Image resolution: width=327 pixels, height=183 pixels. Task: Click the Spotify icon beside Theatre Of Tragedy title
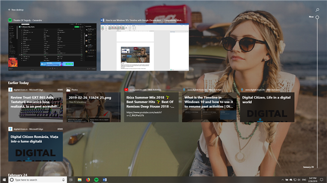pyautogui.click(x=10, y=20)
